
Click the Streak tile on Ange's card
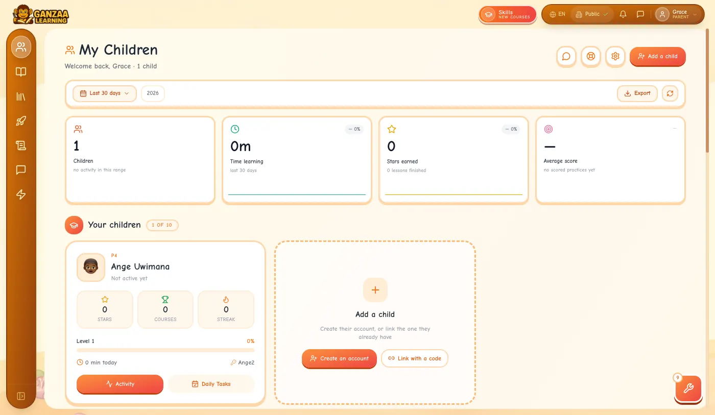[226, 309]
